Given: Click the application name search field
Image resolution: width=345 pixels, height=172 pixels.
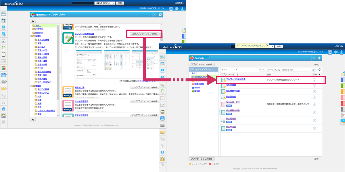Looking at the screenshot, I should [285, 69].
